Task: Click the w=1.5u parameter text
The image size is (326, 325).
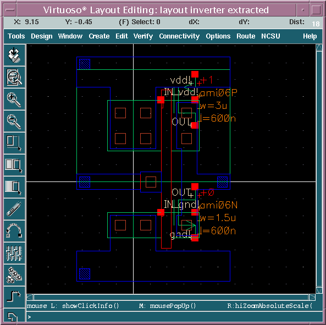Action: coord(218,218)
